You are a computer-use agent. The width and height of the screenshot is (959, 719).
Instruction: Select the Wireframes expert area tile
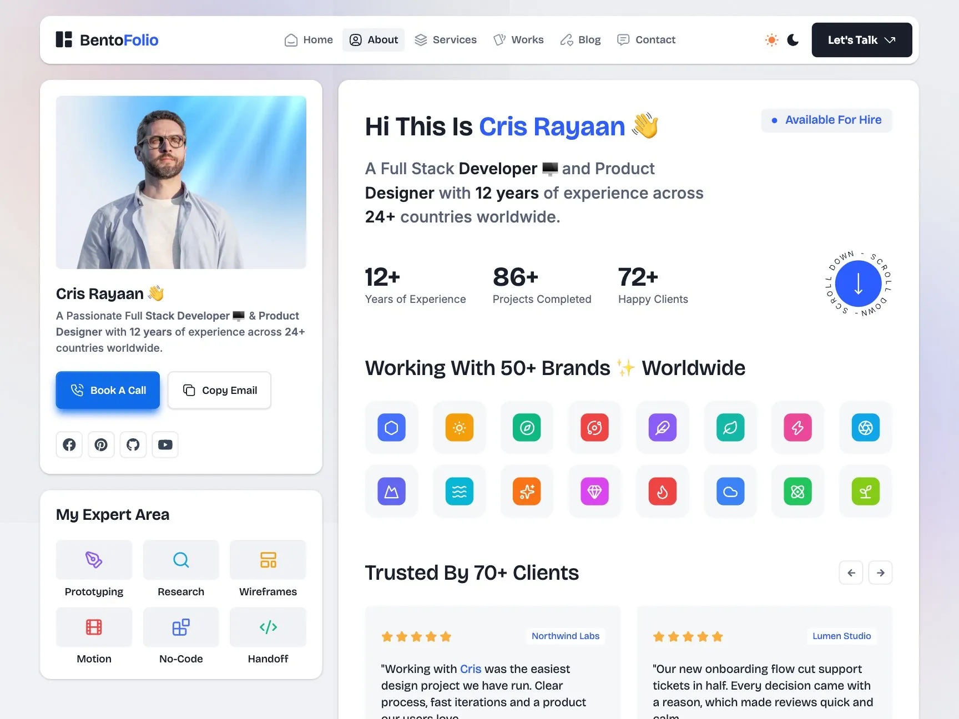(268, 569)
